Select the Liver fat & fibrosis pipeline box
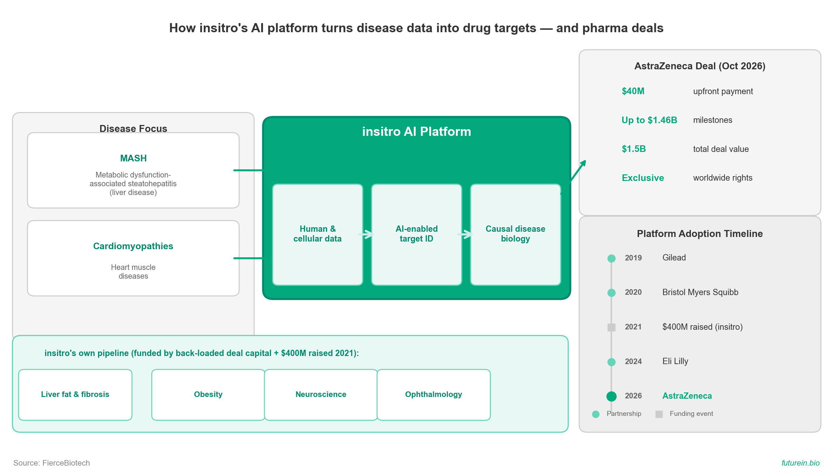Image resolution: width=833 pixels, height=474 pixels. [x=75, y=395]
